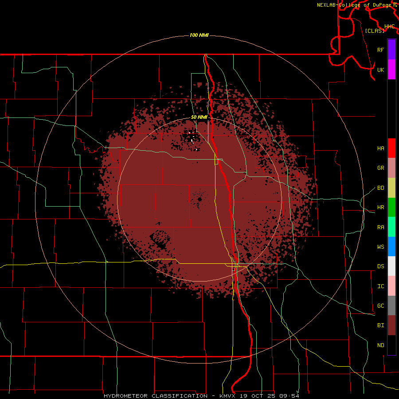The image size is (399, 399).
Task: Click the blue WS legend swatch
Action: coord(391,246)
